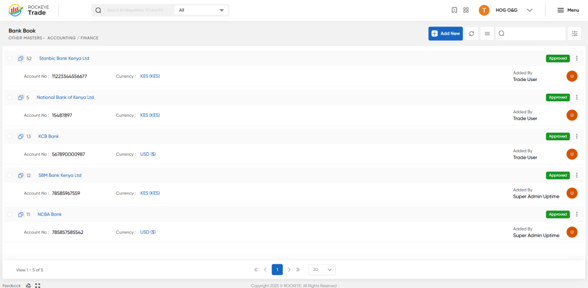Image resolution: width=588 pixels, height=288 pixels.
Task: Click Approved badge on KCB Bank row
Action: tap(558, 136)
